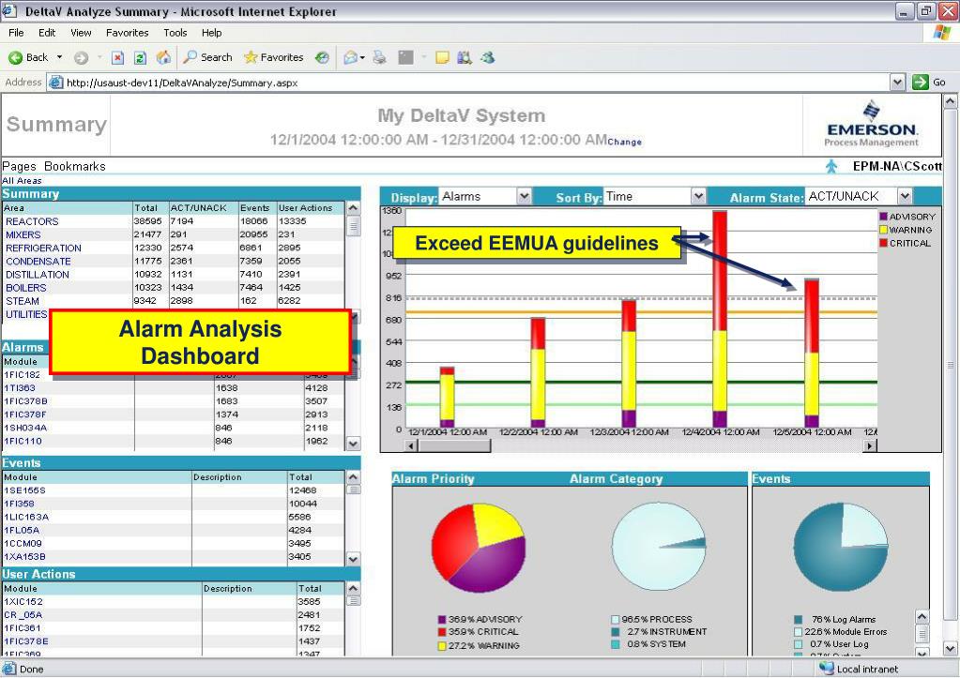Select alarm module 1FIC378B

click(25, 400)
